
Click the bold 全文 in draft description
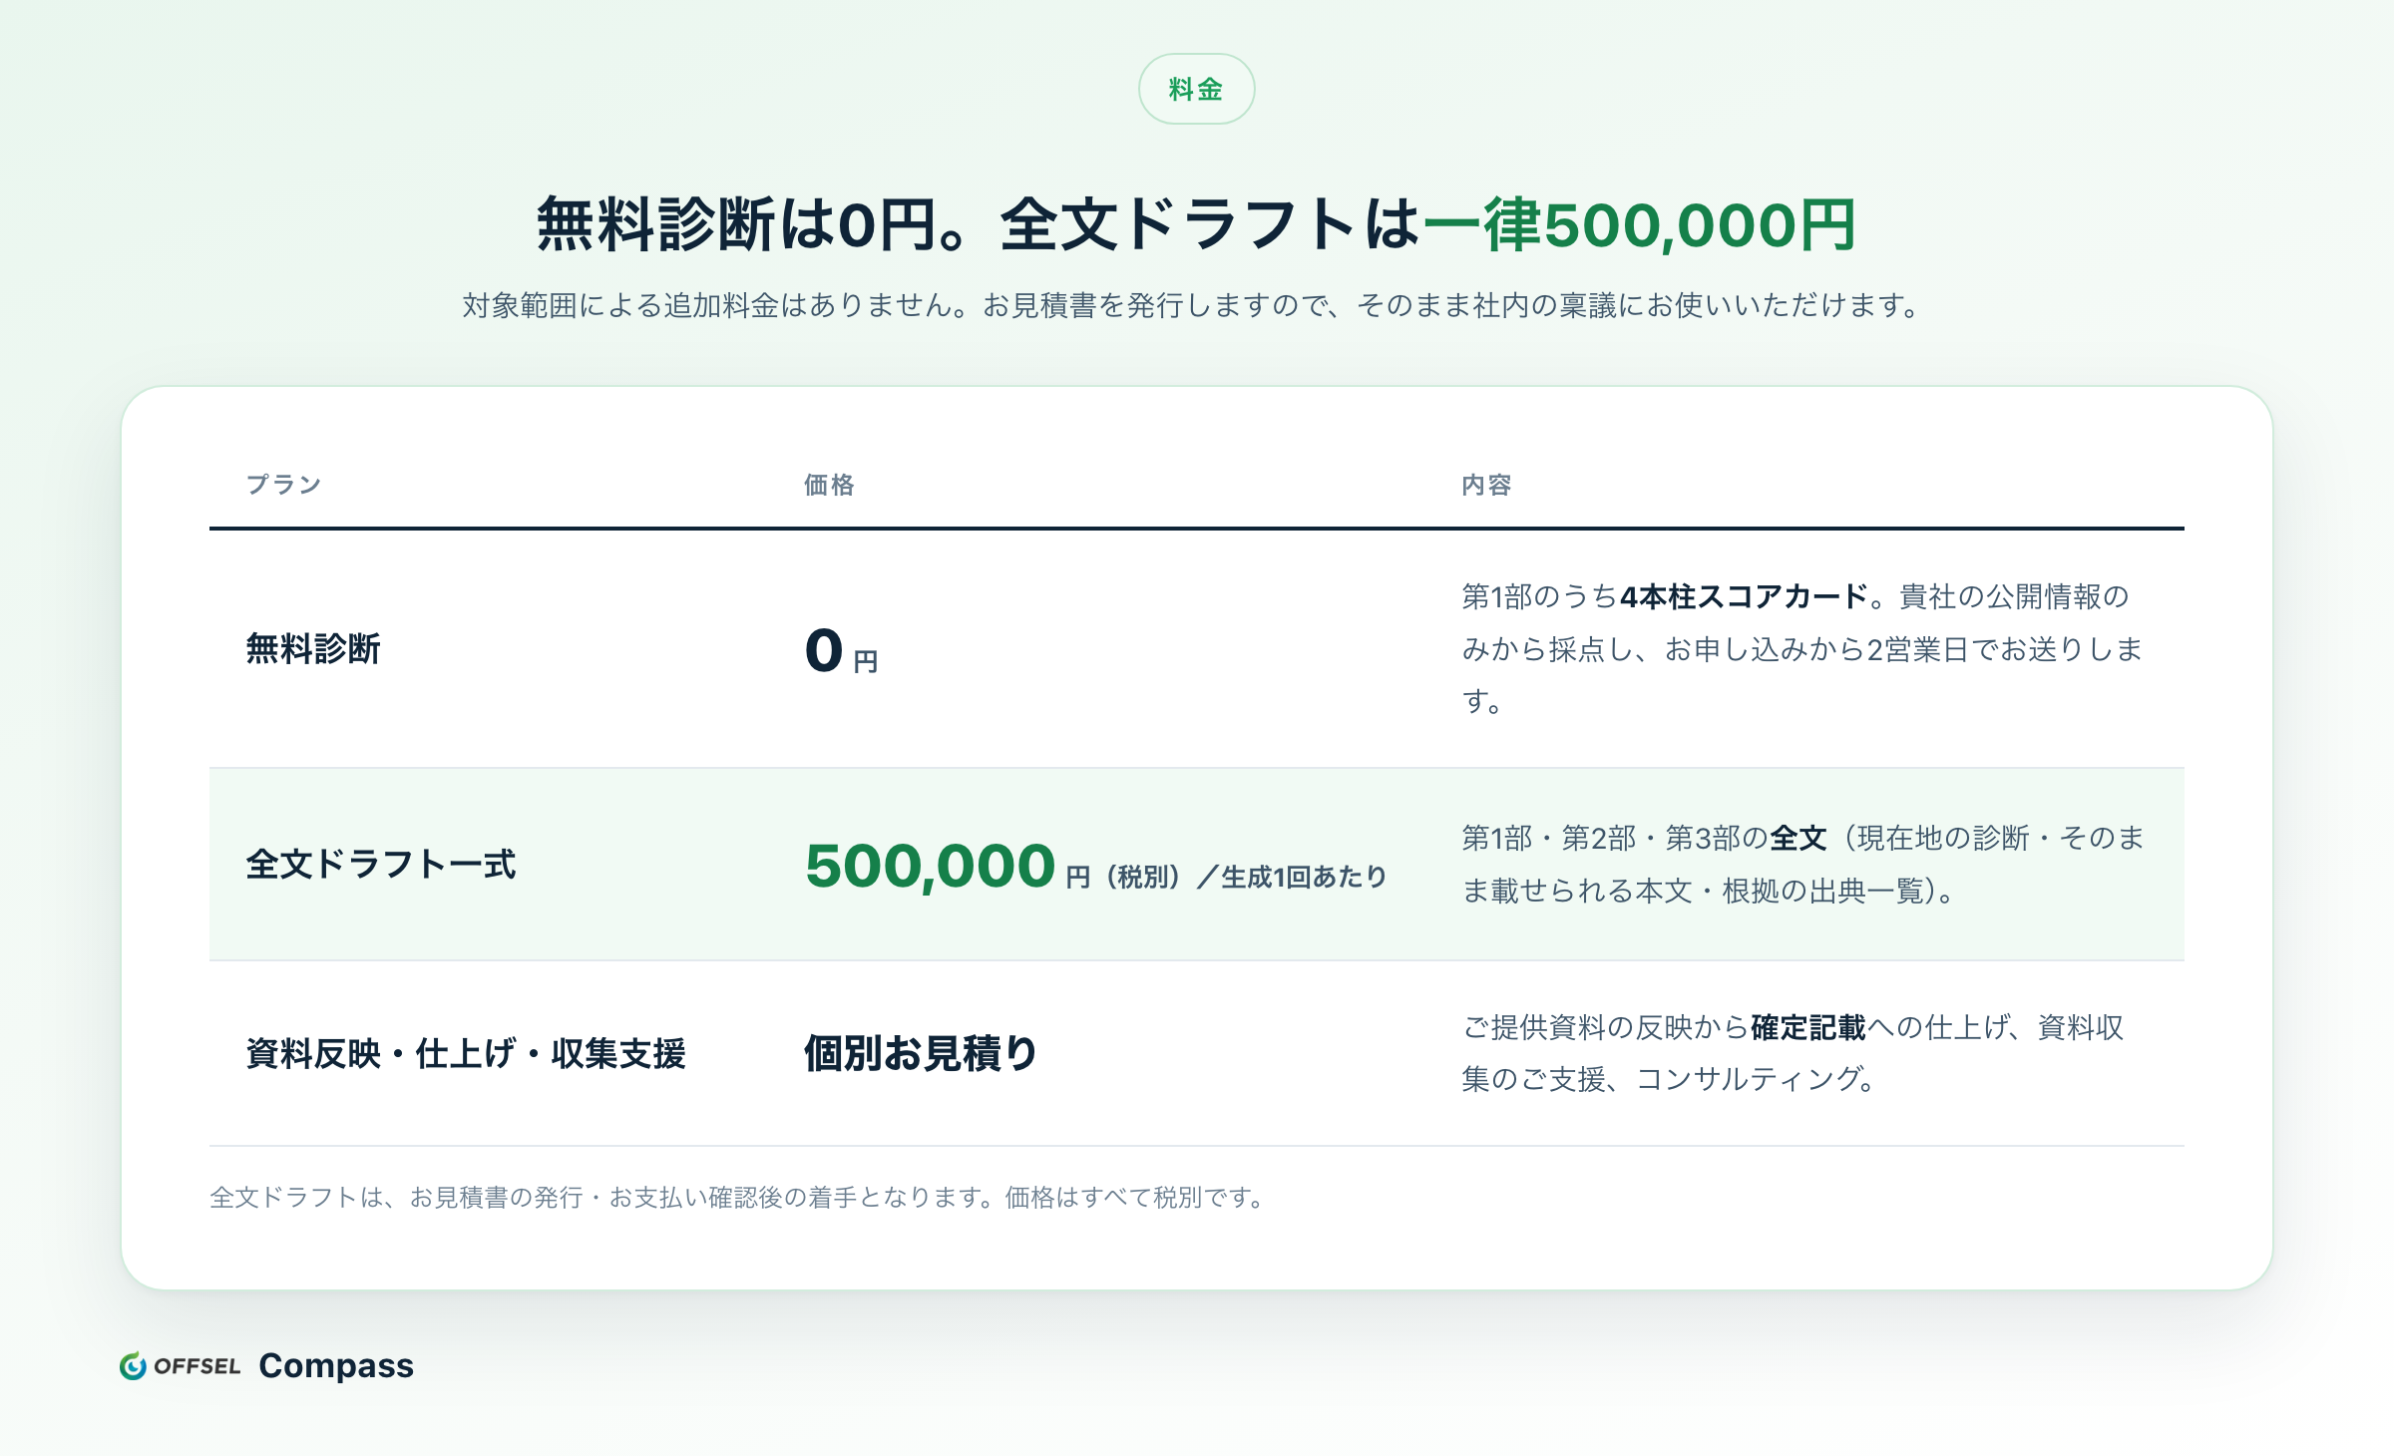1798,838
